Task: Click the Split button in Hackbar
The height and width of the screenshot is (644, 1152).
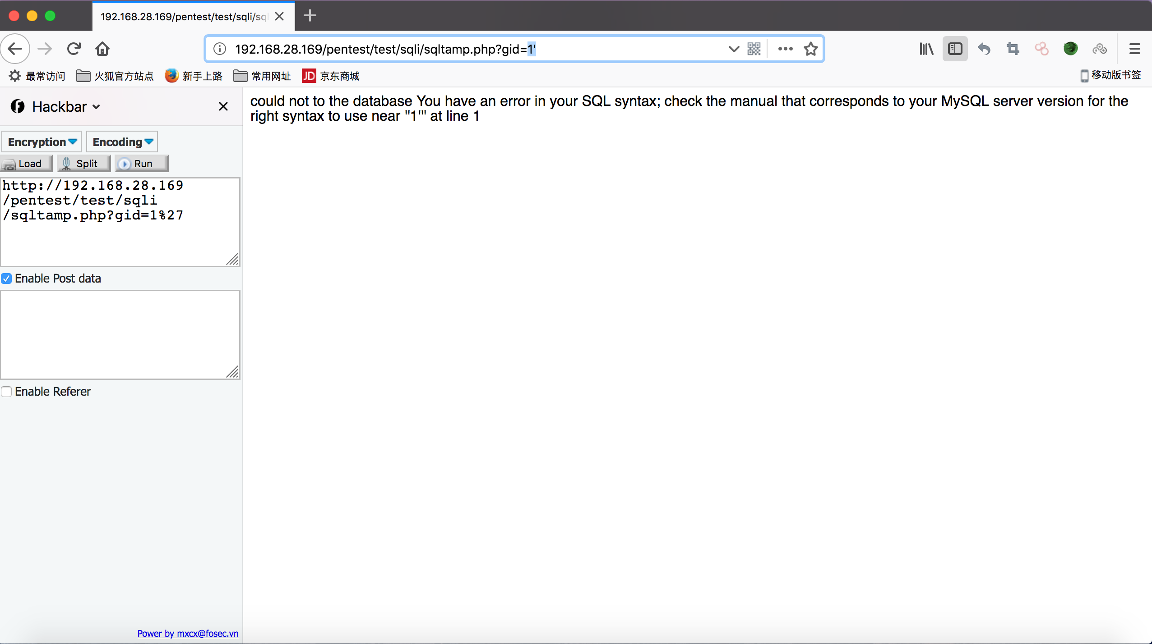Action: coord(84,164)
